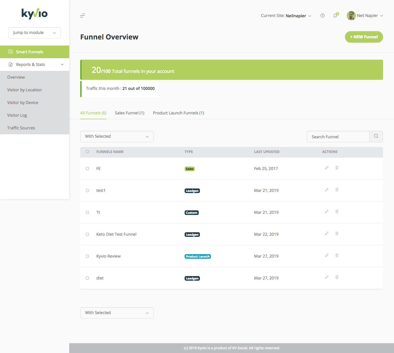Click the Leadgen badge in diet row

[x=192, y=278]
